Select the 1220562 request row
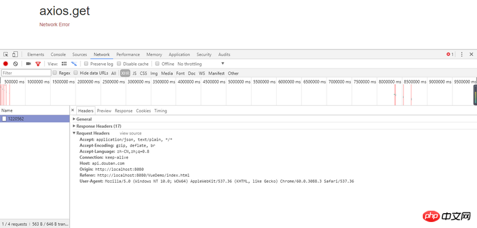The width and height of the screenshot is (477, 228). (35, 119)
